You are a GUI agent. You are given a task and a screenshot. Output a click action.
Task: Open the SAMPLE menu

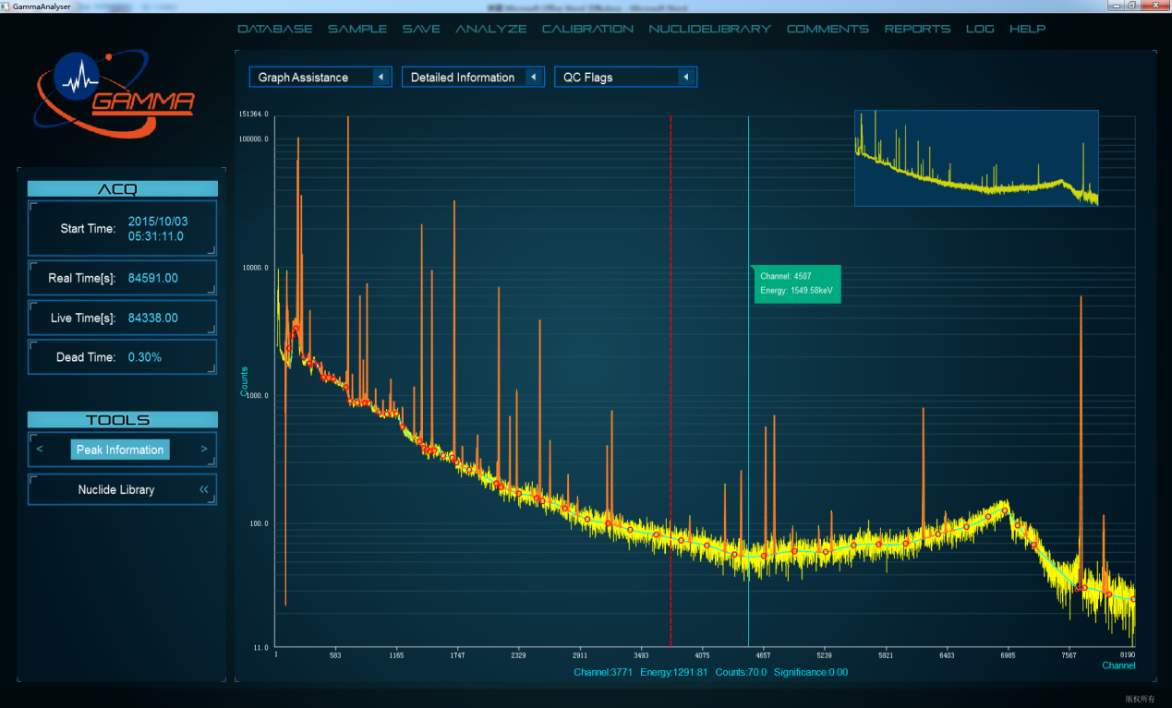pyautogui.click(x=357, y=29)
